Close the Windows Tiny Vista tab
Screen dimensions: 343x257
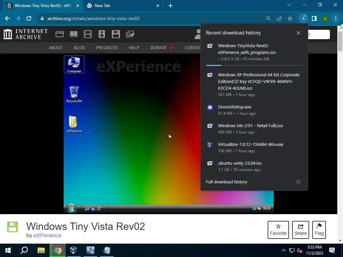click(78, 6)
